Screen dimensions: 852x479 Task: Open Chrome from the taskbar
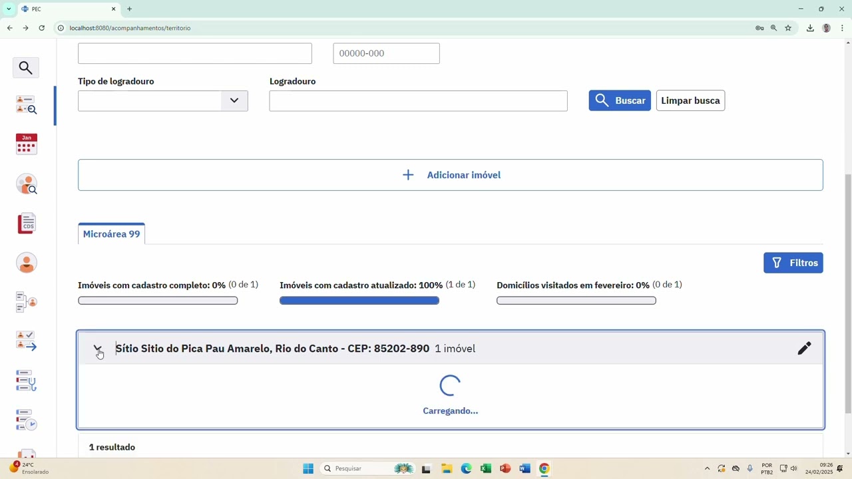click(544, 468)
